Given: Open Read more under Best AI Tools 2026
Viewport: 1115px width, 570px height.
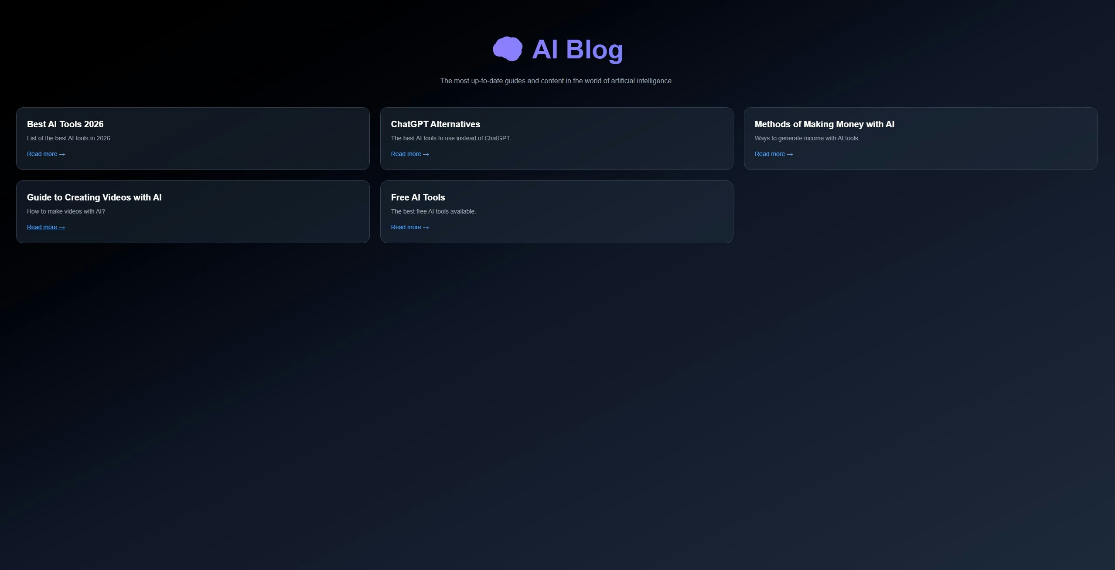Looking at the screenshot, I should coord(46,154).
